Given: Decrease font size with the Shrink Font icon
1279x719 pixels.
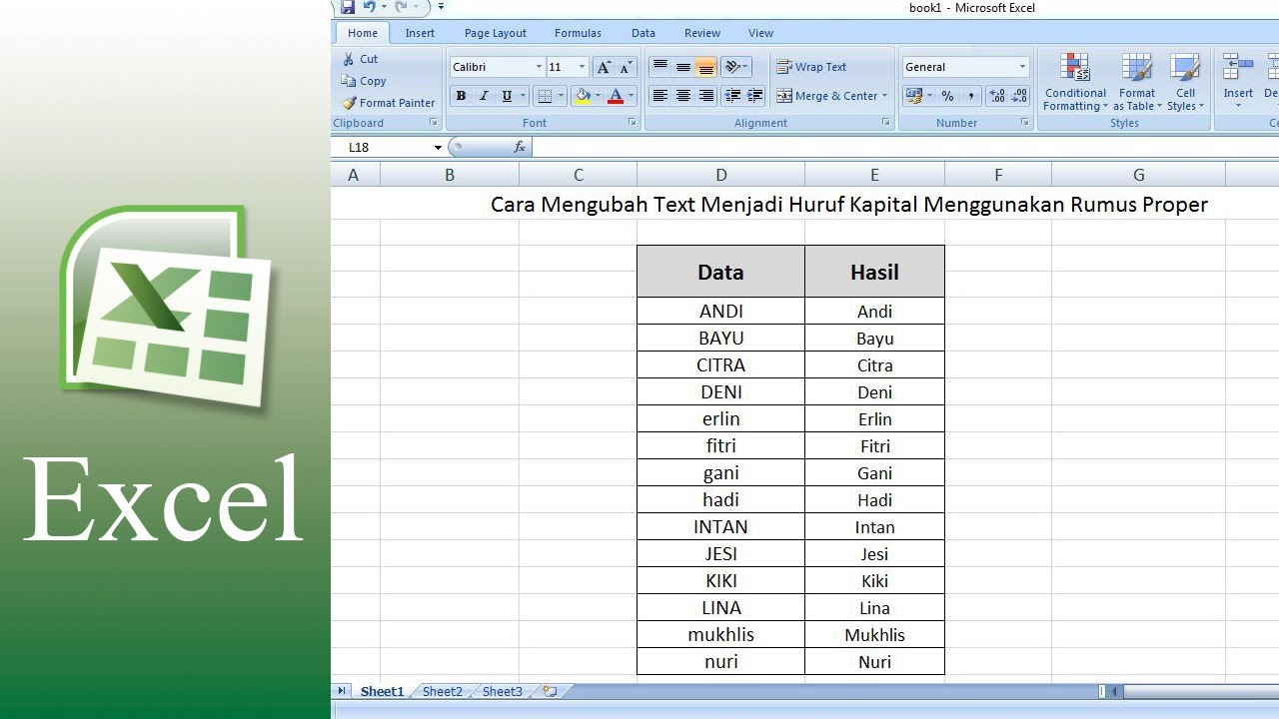Looking at the screenshot, I should click(626, 67).
